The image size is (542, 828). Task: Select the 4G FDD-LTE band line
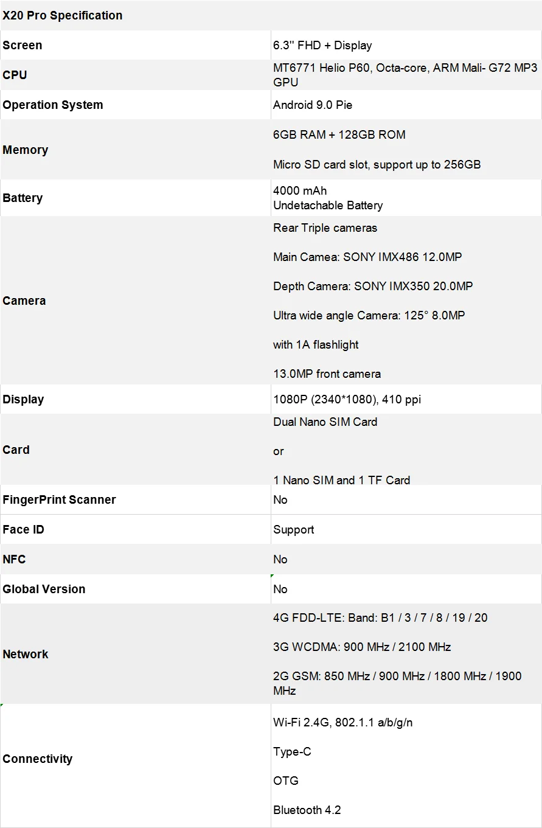380,618
